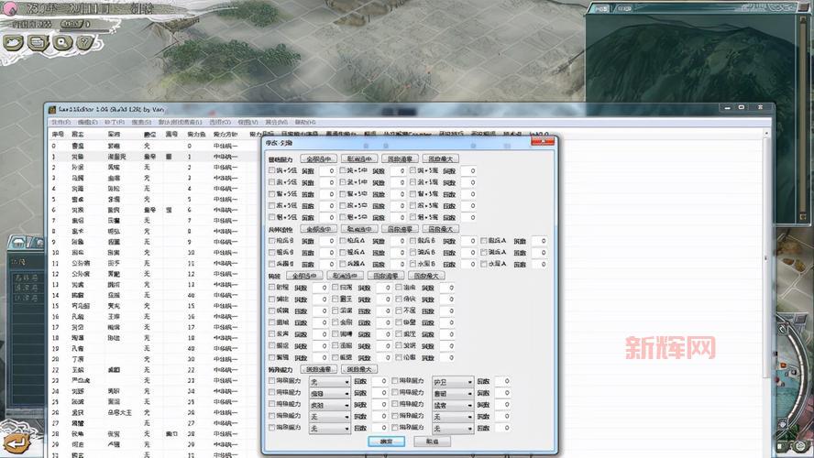Click the editor window's title bar icon
Image resolution: width=814 pixels, height=458 pixels.
pyautogui.click(x=51, y=109)
